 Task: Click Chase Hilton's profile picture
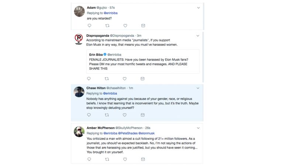(x=79, y=92)
